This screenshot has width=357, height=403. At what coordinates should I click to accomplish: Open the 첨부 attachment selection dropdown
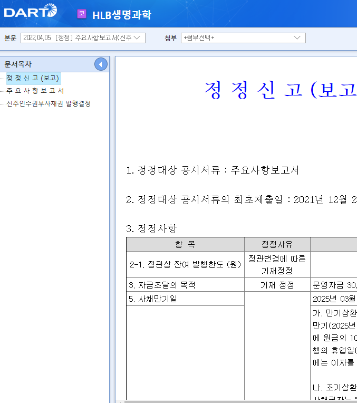point(243,38)
